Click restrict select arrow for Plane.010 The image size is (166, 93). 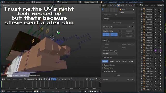[x=158, y=76]
